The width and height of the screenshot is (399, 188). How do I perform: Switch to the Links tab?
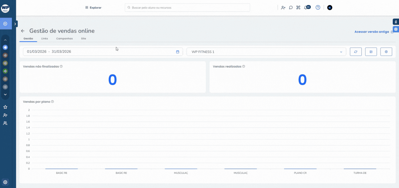pyautogui.click(x=45, y=38)
